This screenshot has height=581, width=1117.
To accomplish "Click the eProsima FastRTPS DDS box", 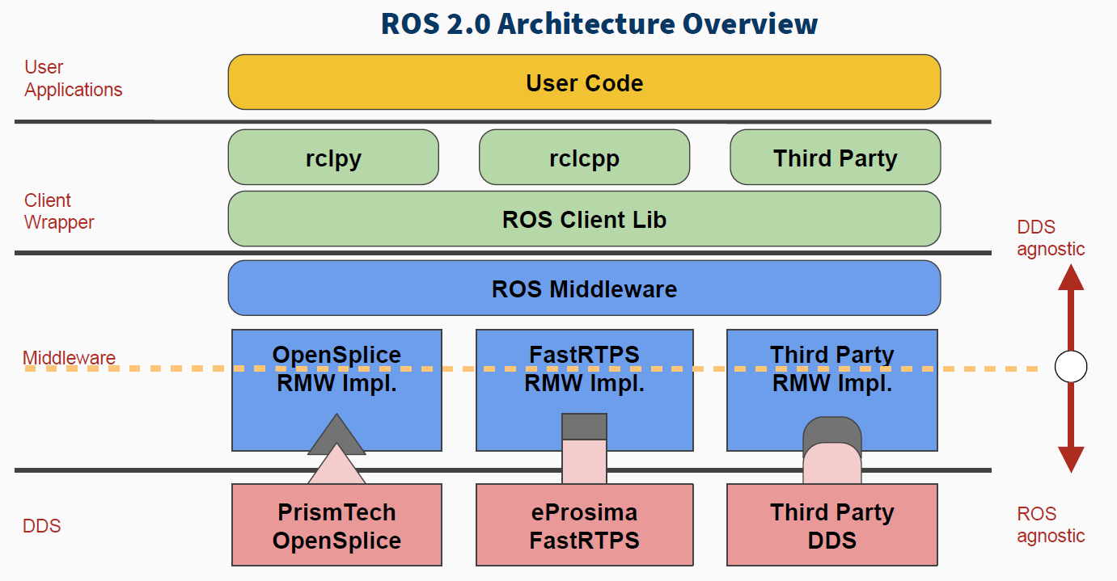I will [584, 525].
